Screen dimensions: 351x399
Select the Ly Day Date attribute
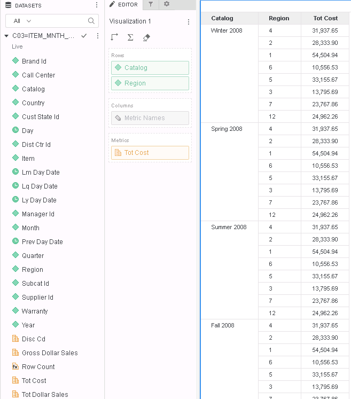tap(39, 200)
